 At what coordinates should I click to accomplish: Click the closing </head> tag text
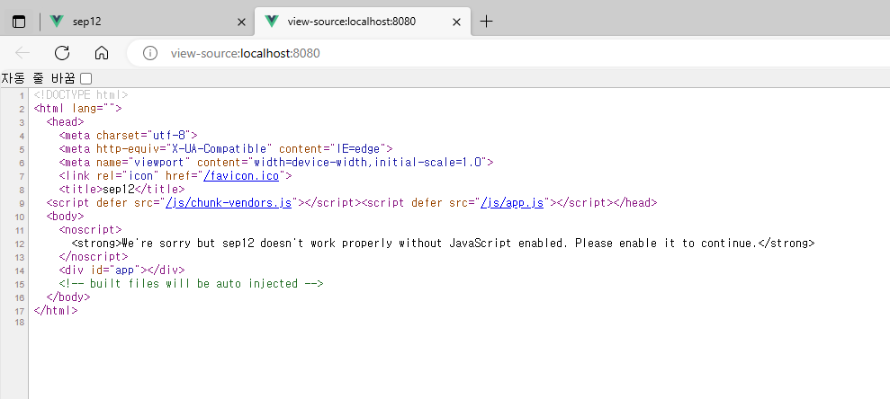click(635, 203)
